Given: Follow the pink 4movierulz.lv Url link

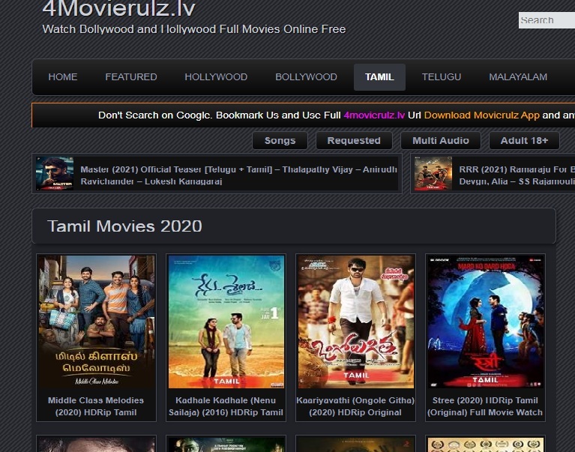Looking at the screenshot, I should [x=374, y=115].
